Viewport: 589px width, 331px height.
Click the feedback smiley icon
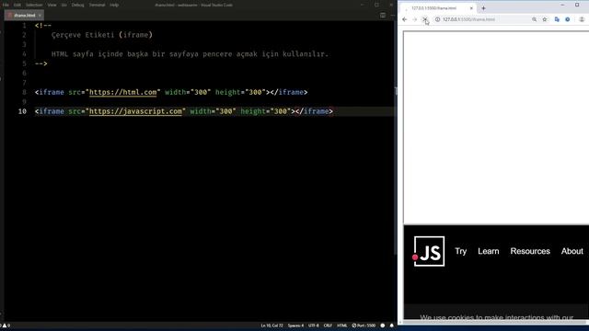(x=383, y=325)
